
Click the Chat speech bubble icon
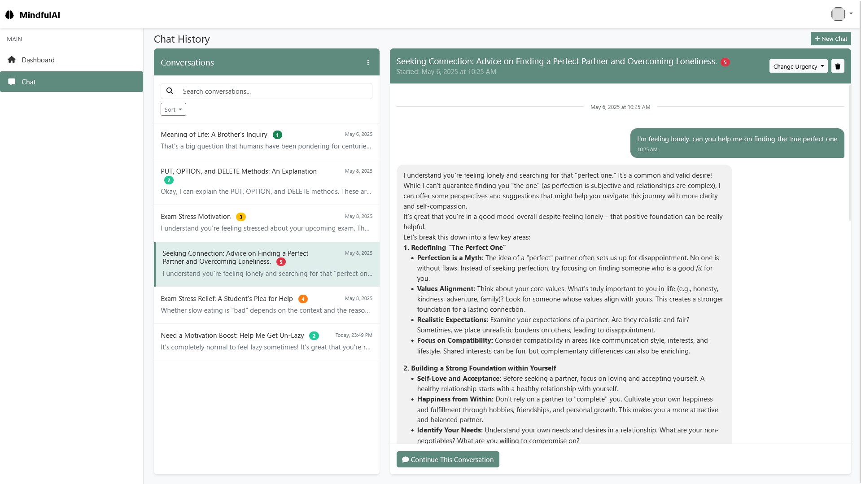click(x=12, y=82)
